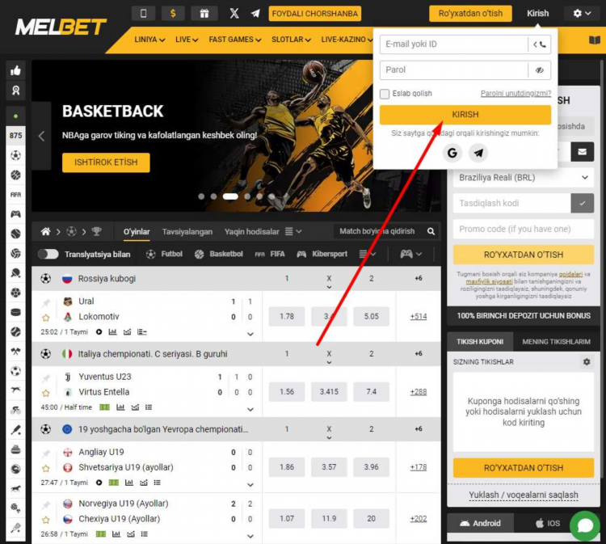Click the thumbs-up icon in the left sidebar
The width and height of the screenshot is (606, 544).
(16, 70)
